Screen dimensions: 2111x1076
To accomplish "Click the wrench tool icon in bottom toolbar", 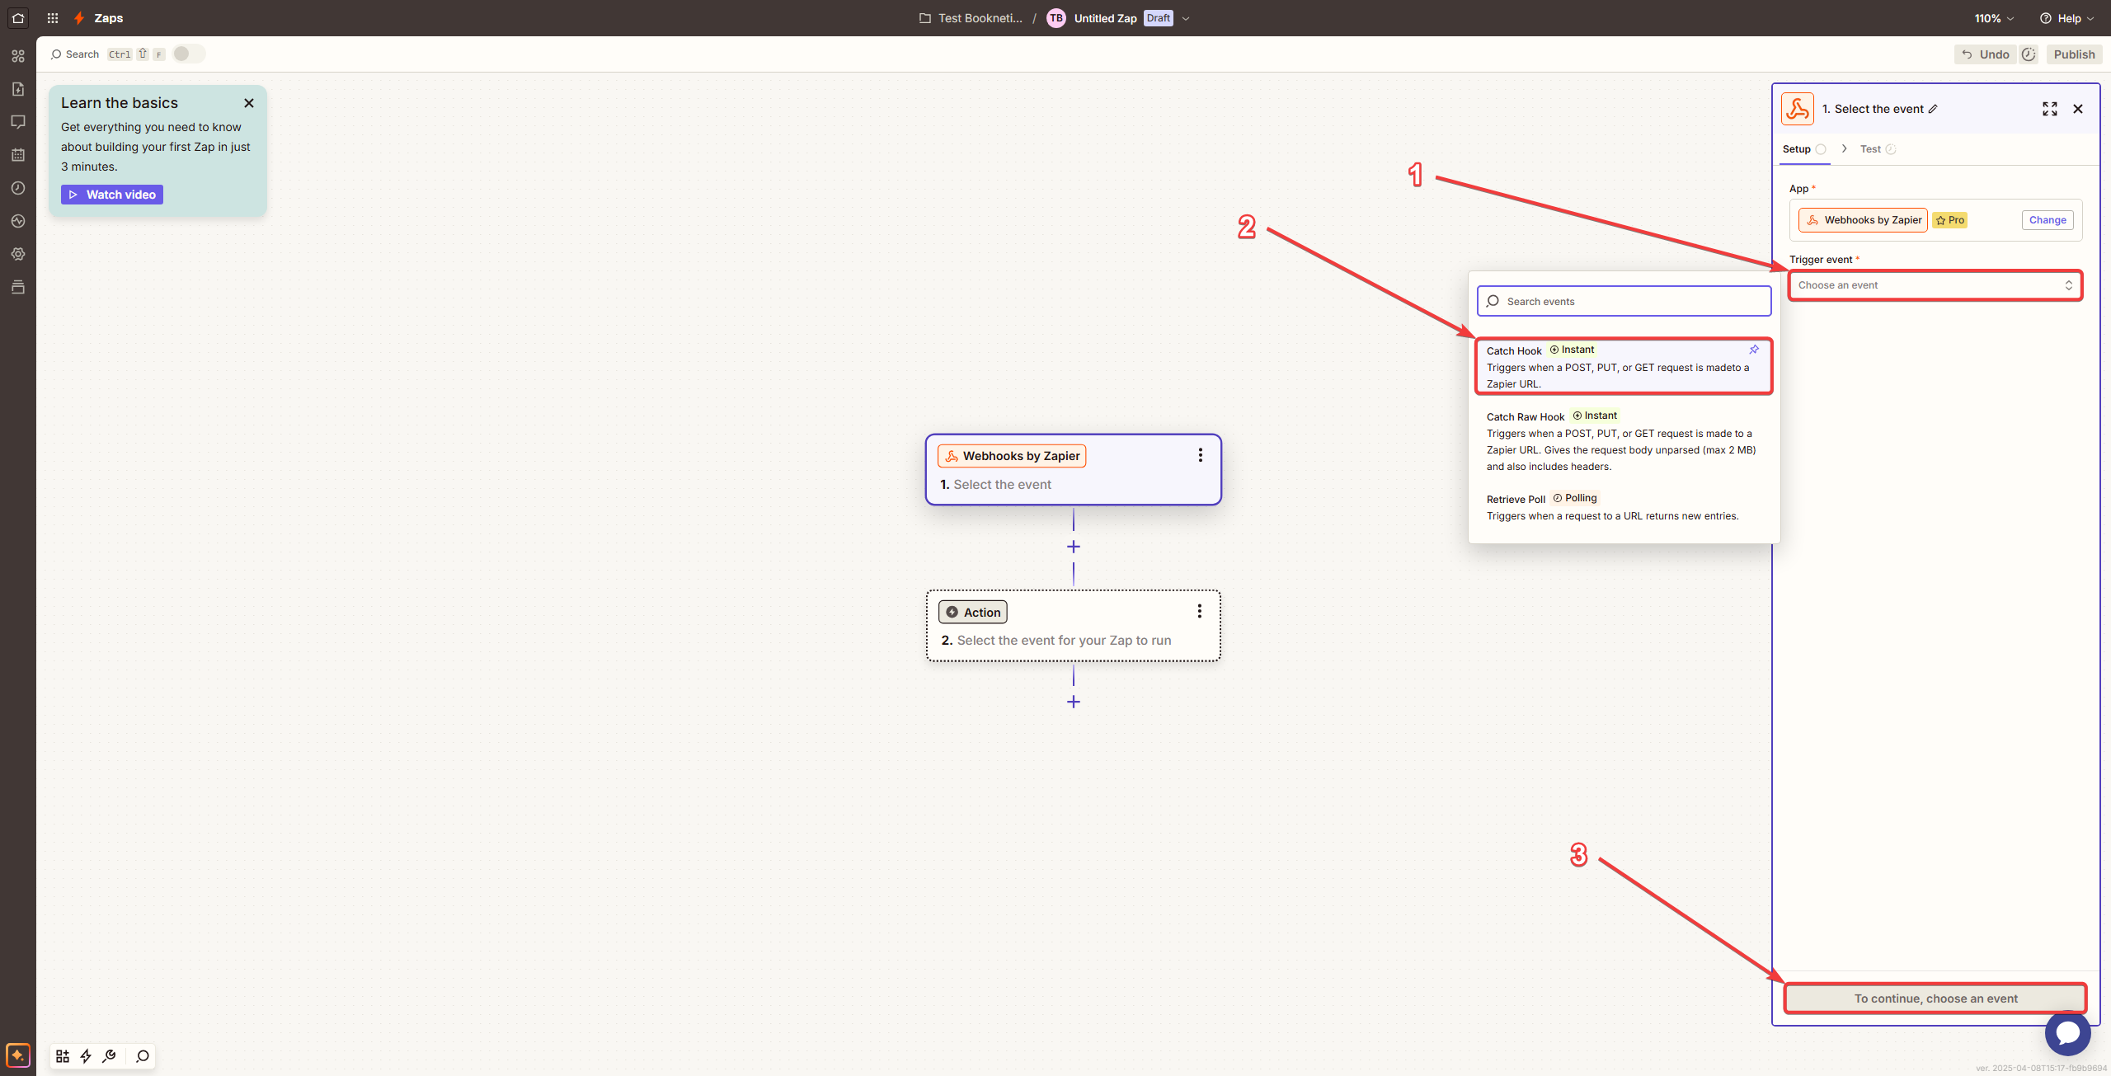I will (109, 1056).
